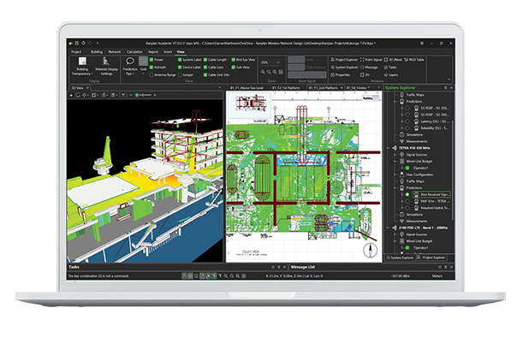
Task: Open Building Transparency settings
Action: pos(82,66)
